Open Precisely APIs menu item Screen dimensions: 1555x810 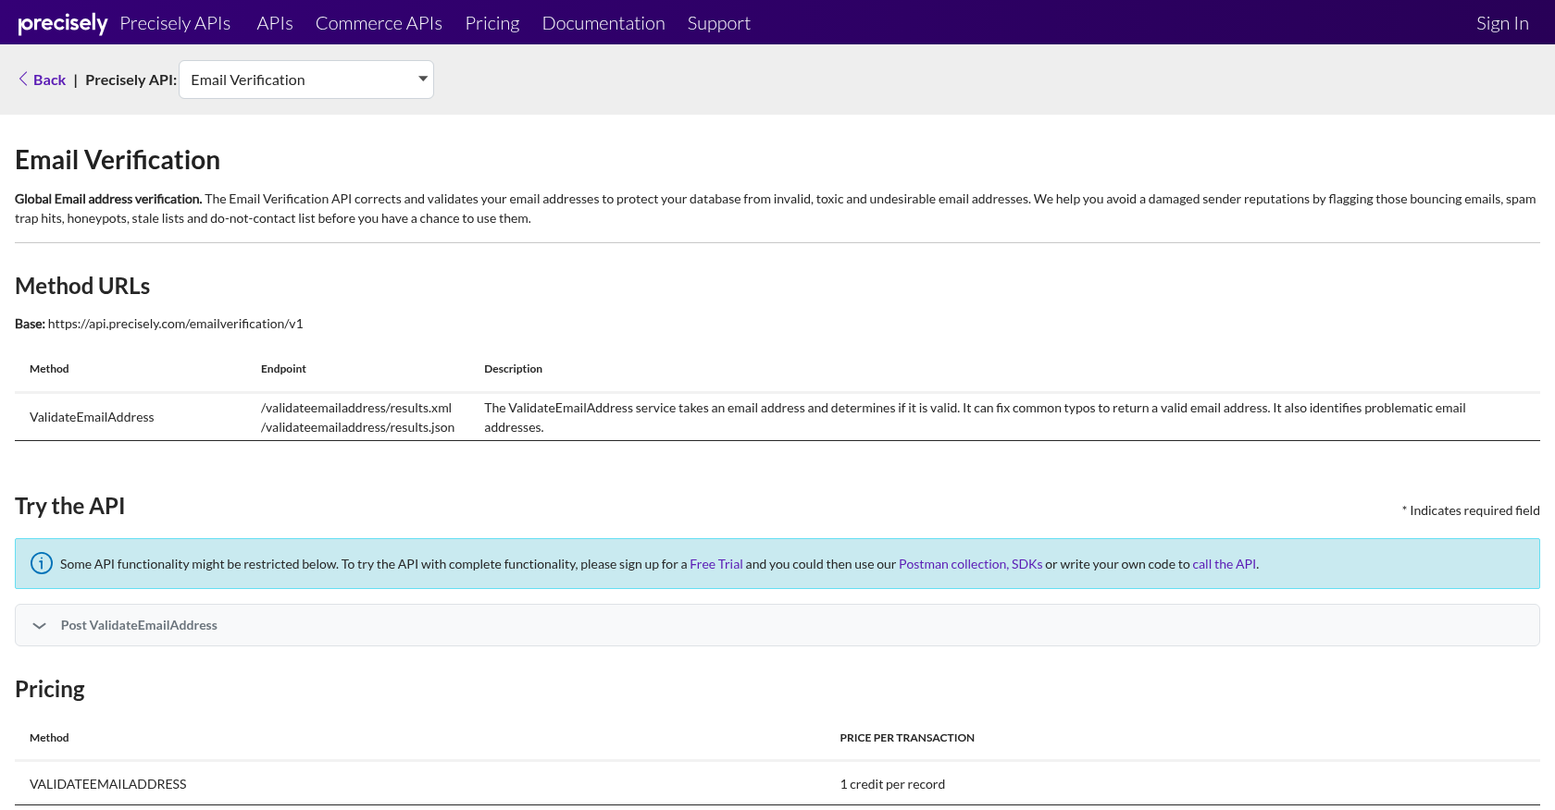click(x=175, y=23)
